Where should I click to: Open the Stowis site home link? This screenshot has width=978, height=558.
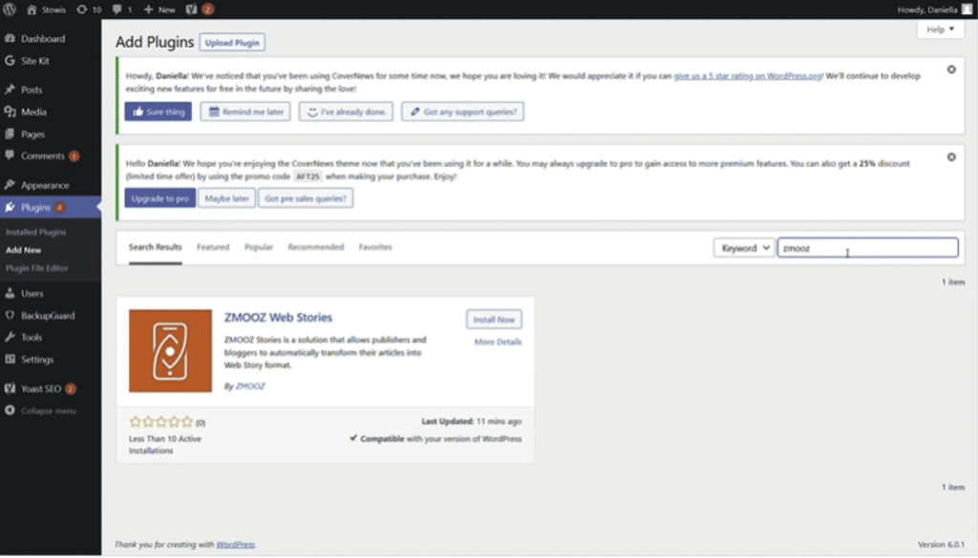coord(46,10)
